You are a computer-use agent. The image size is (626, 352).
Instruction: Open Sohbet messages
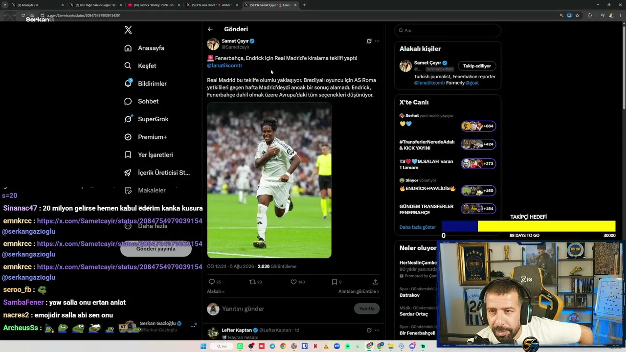pos(141,101)
